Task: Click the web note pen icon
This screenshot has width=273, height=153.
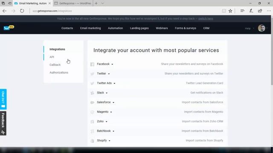Action: 251,11
